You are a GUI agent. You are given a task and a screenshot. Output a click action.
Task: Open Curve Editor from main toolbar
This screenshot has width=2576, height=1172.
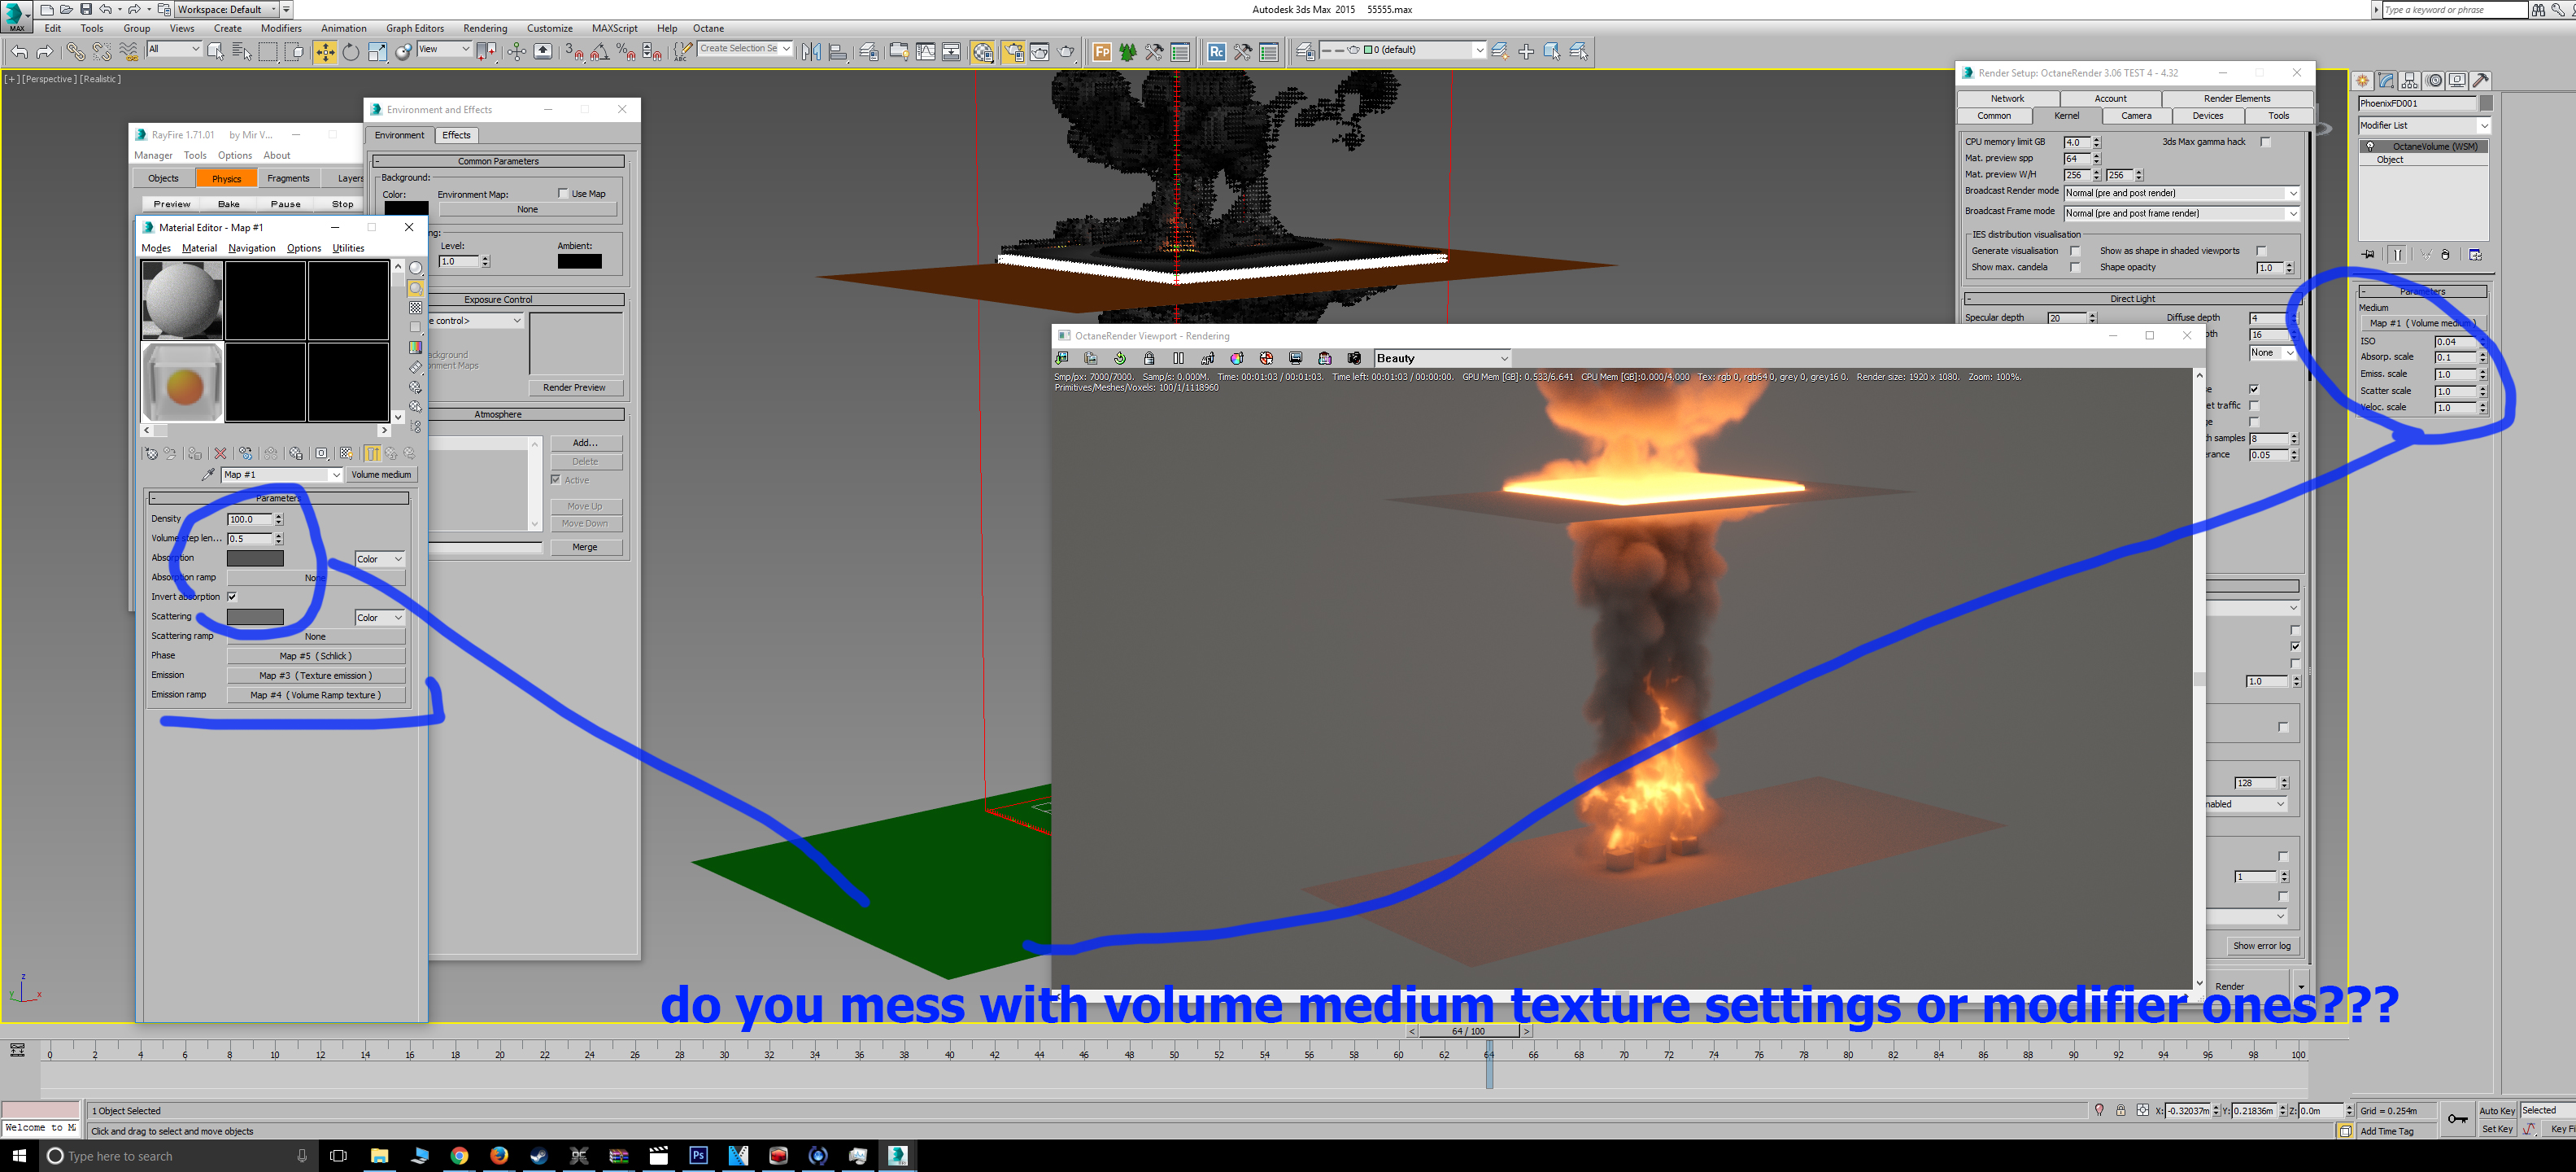(x=926, y=51)
